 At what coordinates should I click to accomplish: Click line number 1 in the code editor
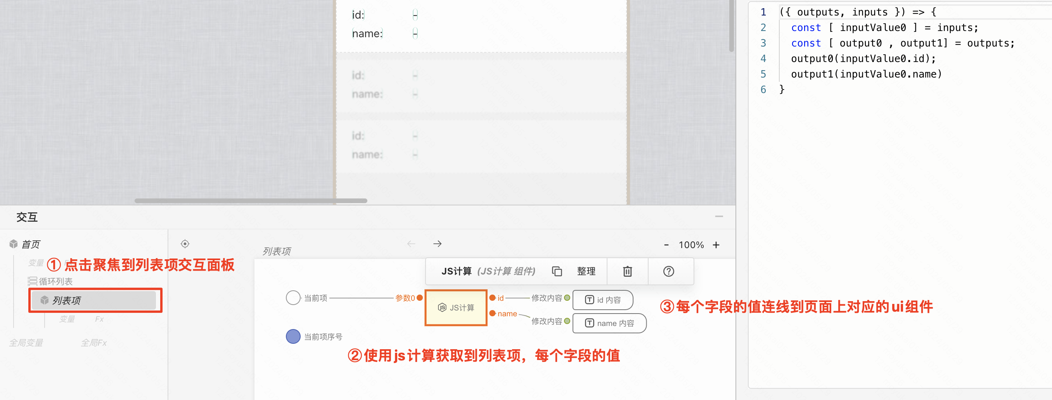click(763, 12)
